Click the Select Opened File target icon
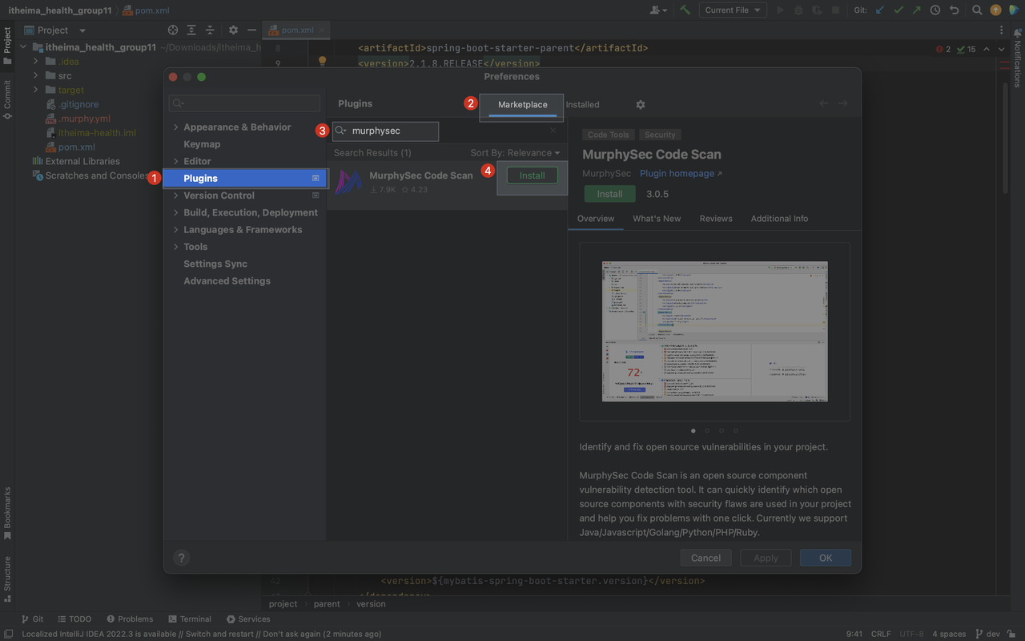The height and width of the screenshot is (641, 1025). [x=172, y=30]
